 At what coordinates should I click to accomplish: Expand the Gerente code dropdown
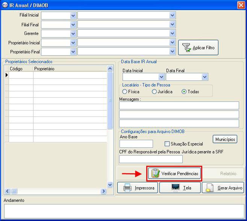(73, 33)
